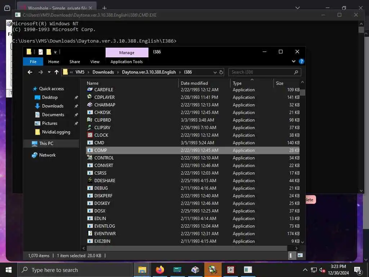Click the CLOCK file icon
Viewport: 369px width, 277px height.
90,135
